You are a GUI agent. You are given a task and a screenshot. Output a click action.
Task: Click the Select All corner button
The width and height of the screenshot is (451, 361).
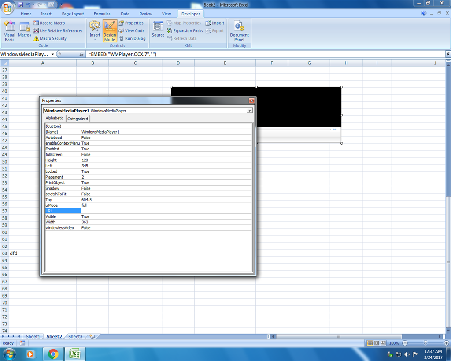[4, 63]
